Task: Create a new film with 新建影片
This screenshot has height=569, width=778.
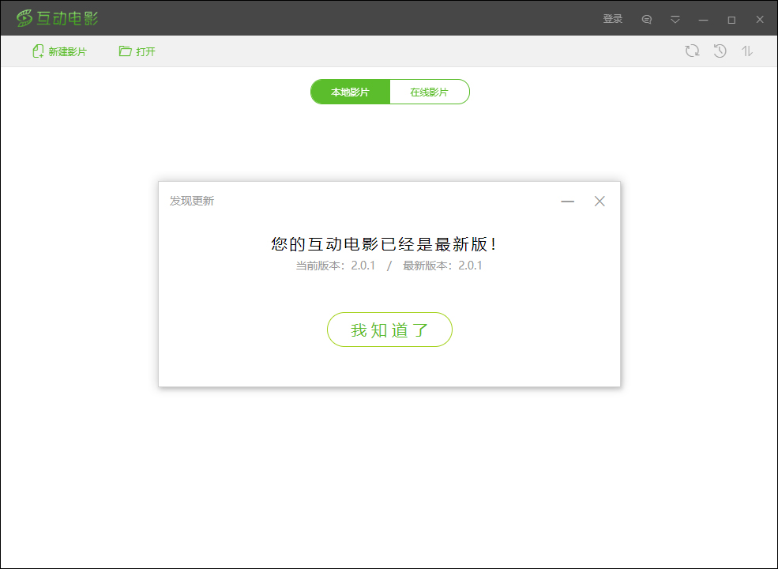Action: click(x=59, y=51)
